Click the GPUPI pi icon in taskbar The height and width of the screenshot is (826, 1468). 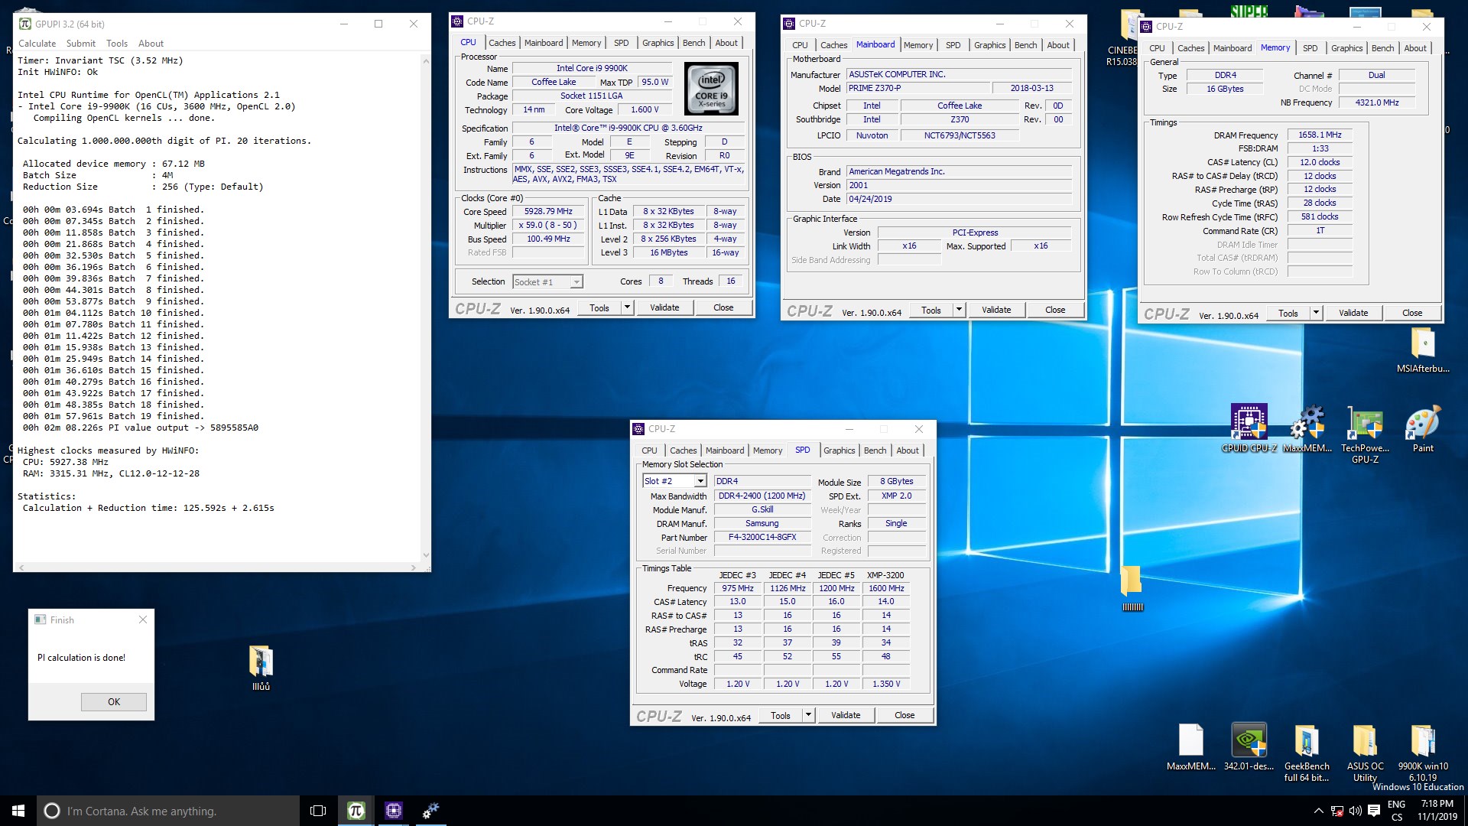(356, 811)
